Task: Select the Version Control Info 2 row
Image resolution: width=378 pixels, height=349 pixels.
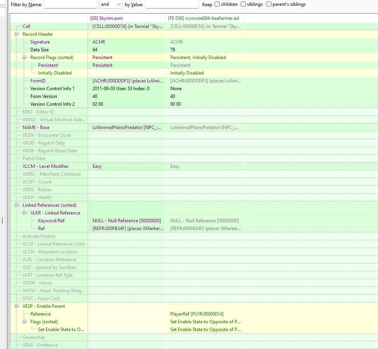Action: coord(52,104)
